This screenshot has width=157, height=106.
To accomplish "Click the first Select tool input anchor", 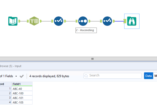I will click(52, 21).
